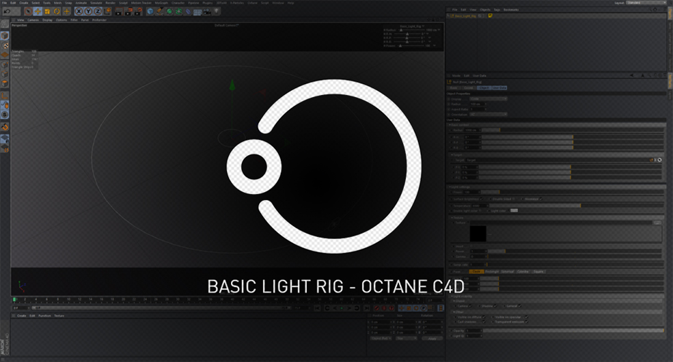673x362 pixels.
Task: Click the Undo arrow icon
Action: tap(8, 12)
